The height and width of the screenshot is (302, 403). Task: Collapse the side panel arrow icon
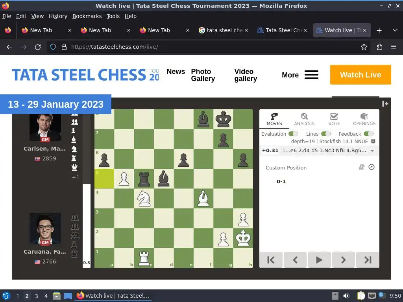click(x=385, y=103)
